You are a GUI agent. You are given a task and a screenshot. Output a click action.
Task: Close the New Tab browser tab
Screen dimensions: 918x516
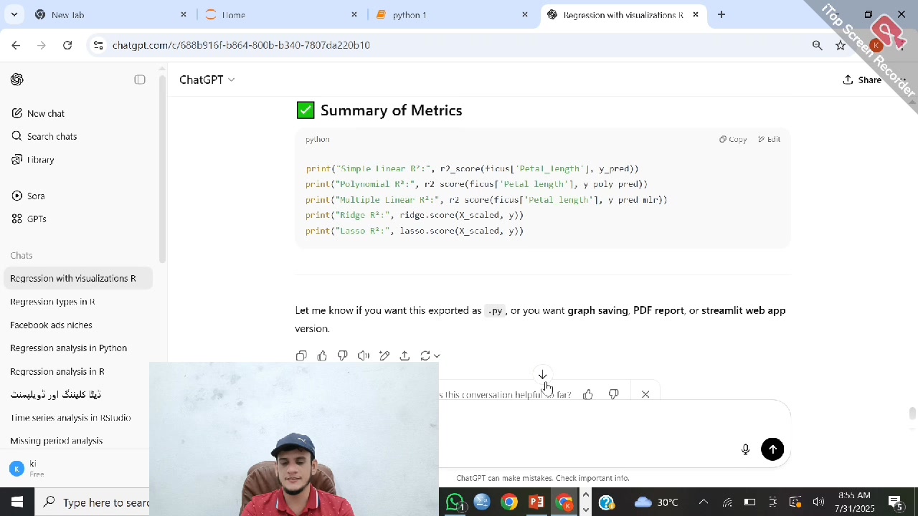coord(184,14)
